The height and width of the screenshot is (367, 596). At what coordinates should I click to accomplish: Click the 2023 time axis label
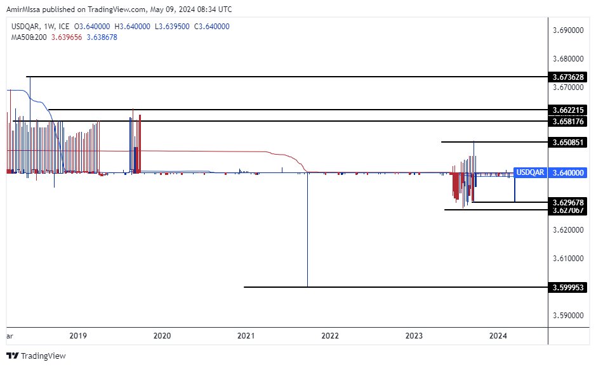(x=414, y=336)
